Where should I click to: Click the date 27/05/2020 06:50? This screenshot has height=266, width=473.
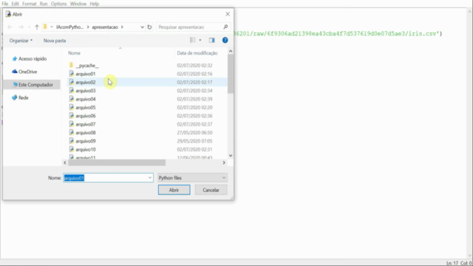pos(194,133)
